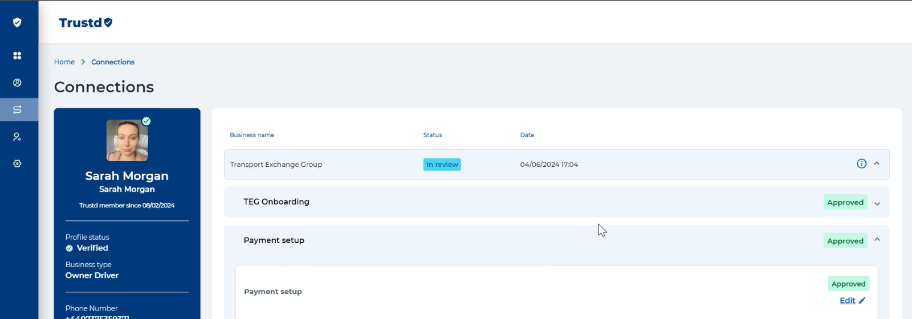This screenshot has height=319, width=912.
Task: Click Sarah Morgan's profile photo
Action: coord(127,140)
